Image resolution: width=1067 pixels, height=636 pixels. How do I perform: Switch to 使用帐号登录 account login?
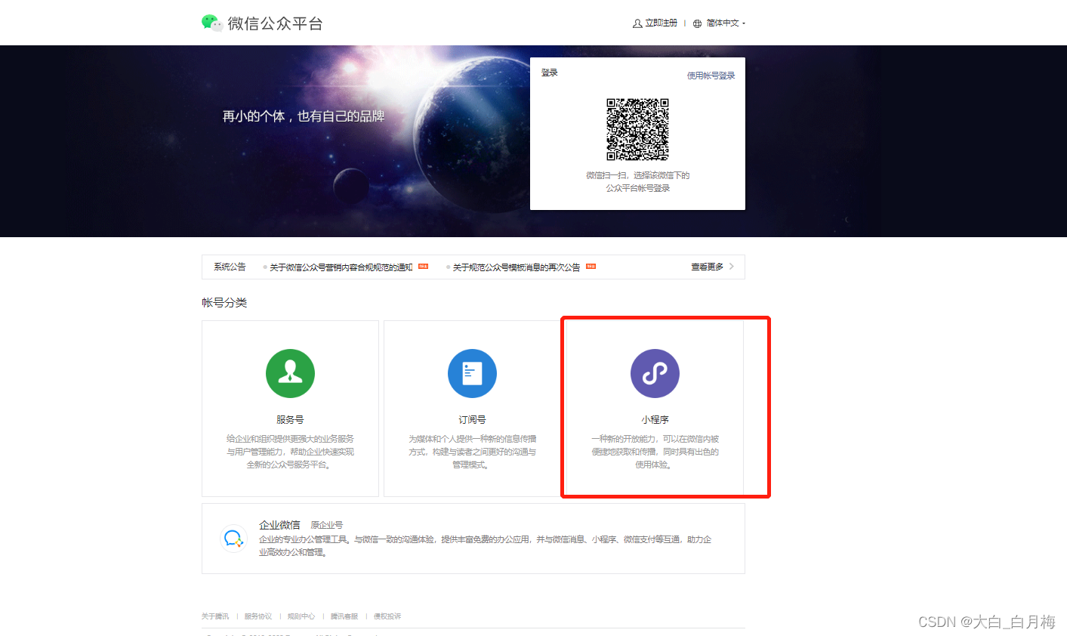(711, 76)
